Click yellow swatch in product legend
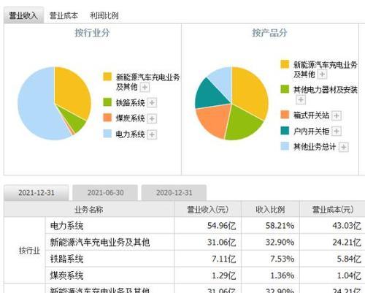The height and width of the screenshot is (293, 365). pyautogui.click(x=285, y=64)
